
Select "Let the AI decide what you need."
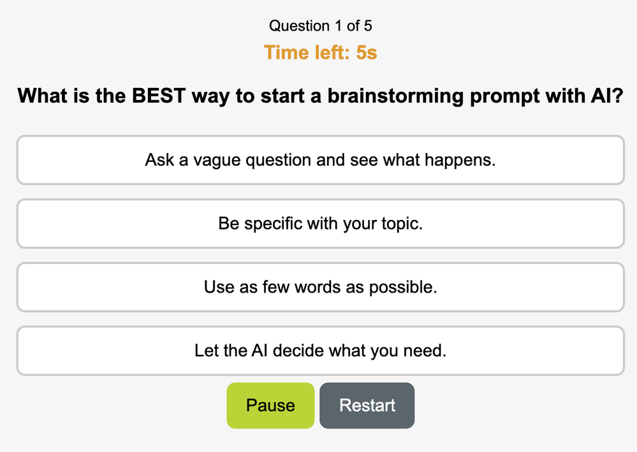pos(320,351)
